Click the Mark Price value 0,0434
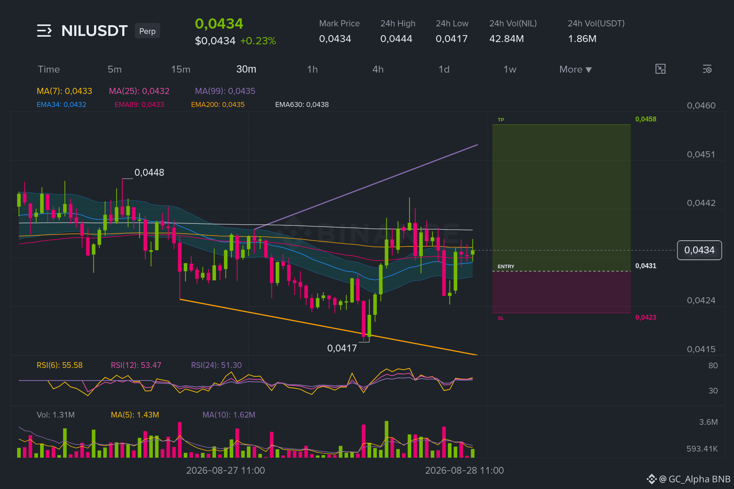734x489 pixels. coord(335,39)
